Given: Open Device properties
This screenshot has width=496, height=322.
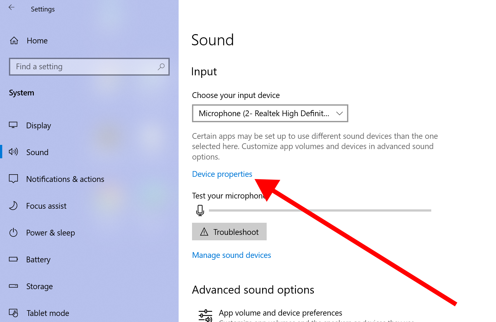Looking at the screenshot, I should pyautogui.click(x=222, y=174).
